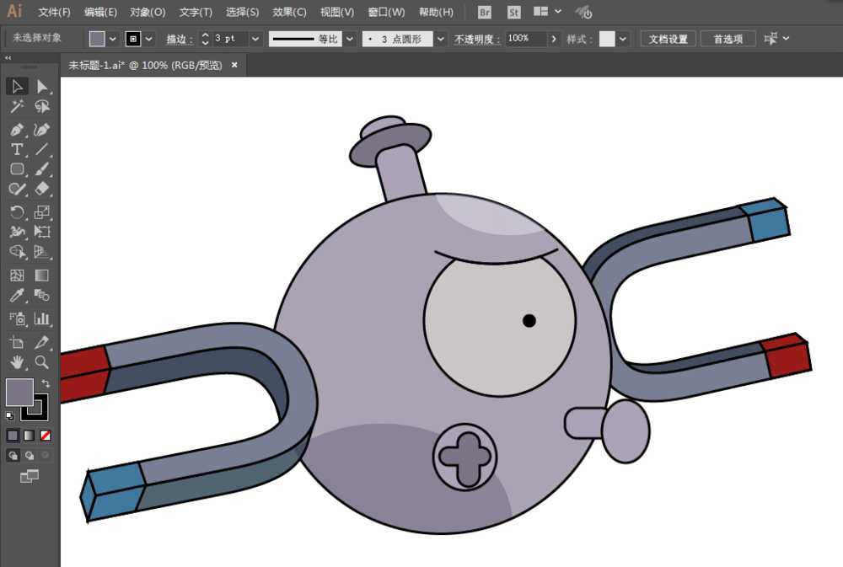Click the fill color swatch in the control bar

coord(95,38)
